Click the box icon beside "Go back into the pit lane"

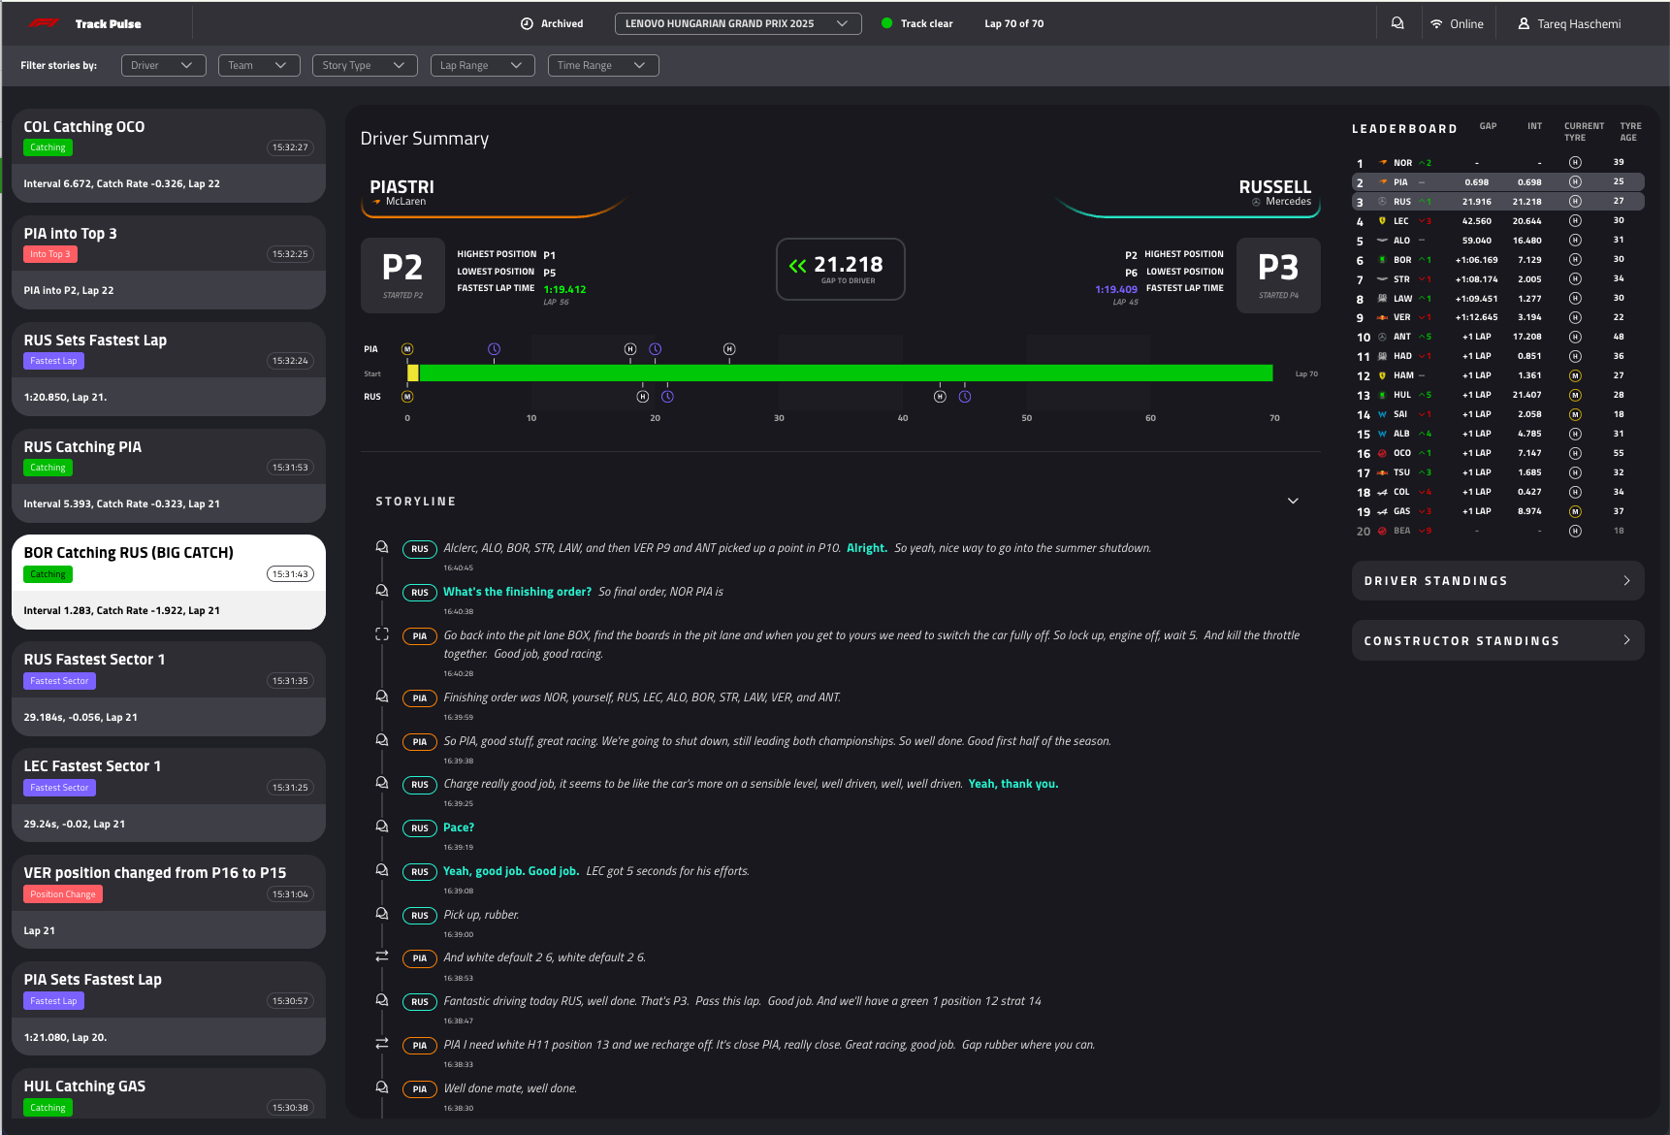[382, 634]
